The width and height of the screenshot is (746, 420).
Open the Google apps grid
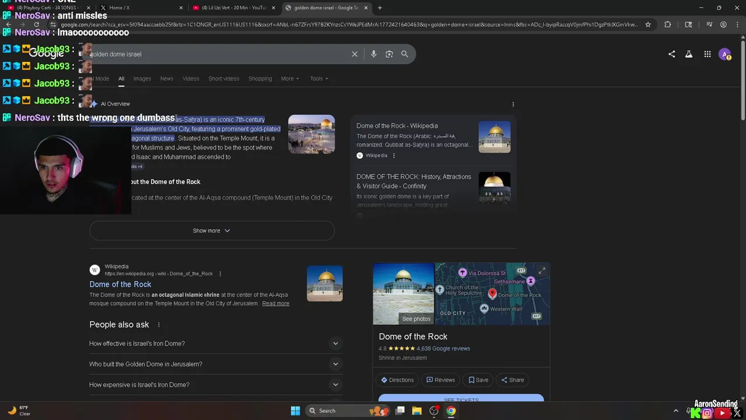(x=707, y=54)
